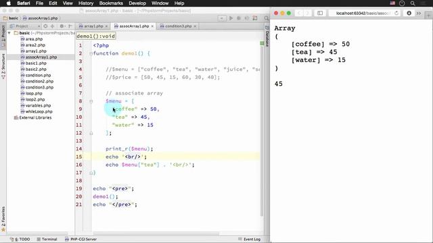Open the Apple menu
The width and height of the screenshot is (433, 243).
click(x=9, y=3)
